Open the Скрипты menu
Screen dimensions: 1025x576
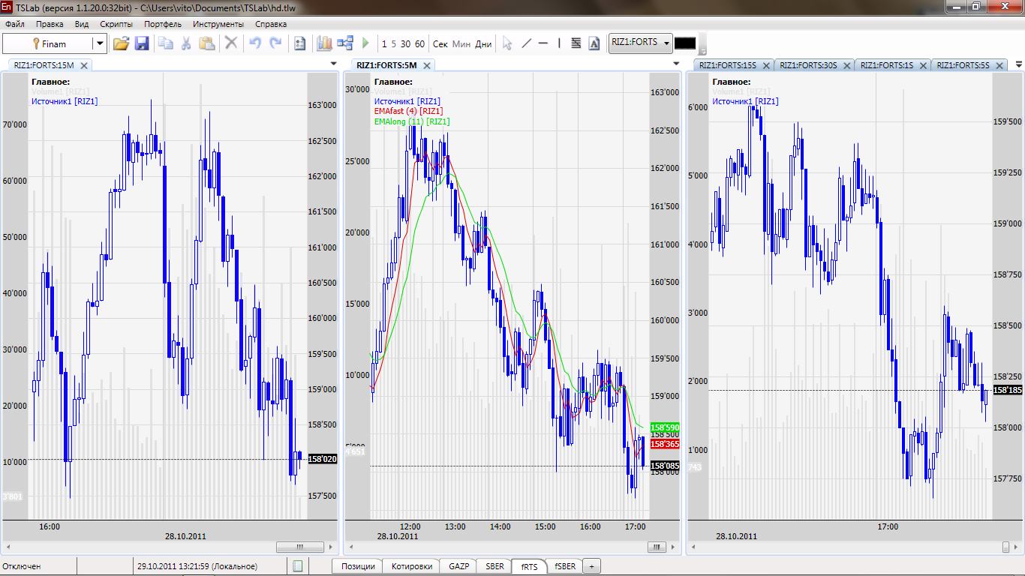(116, 24)
